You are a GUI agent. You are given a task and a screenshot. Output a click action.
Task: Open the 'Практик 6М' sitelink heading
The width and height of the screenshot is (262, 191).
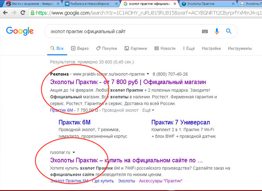pos(75,122)
